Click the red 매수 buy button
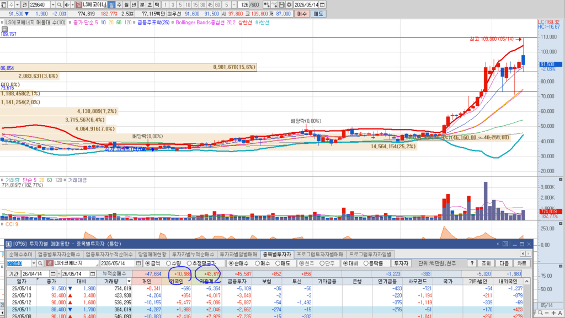This screenshot has height=318, width=565. (302, 14)
